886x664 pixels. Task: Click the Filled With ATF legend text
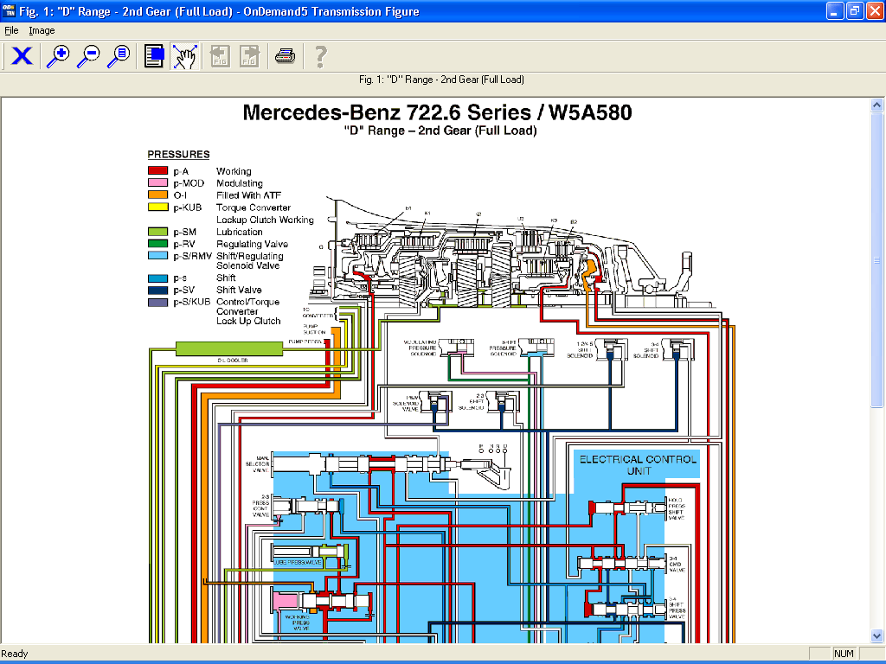point(248,195)
